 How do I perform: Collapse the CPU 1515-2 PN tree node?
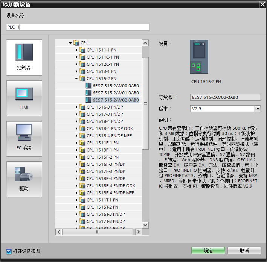(x=76, y=79)
